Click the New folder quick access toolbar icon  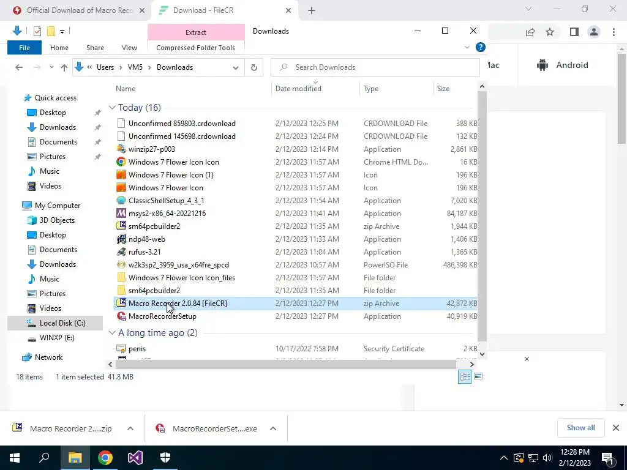click(x=51, y=31)
